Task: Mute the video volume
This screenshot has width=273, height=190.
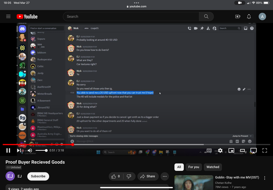Action: click(x=30, y=150)
